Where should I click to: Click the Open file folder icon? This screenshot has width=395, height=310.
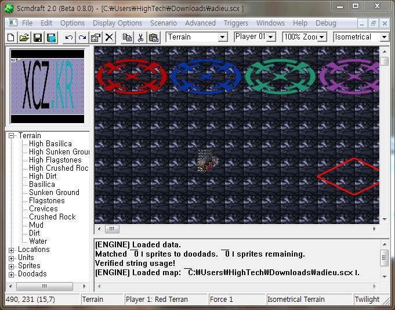(24, 38)
